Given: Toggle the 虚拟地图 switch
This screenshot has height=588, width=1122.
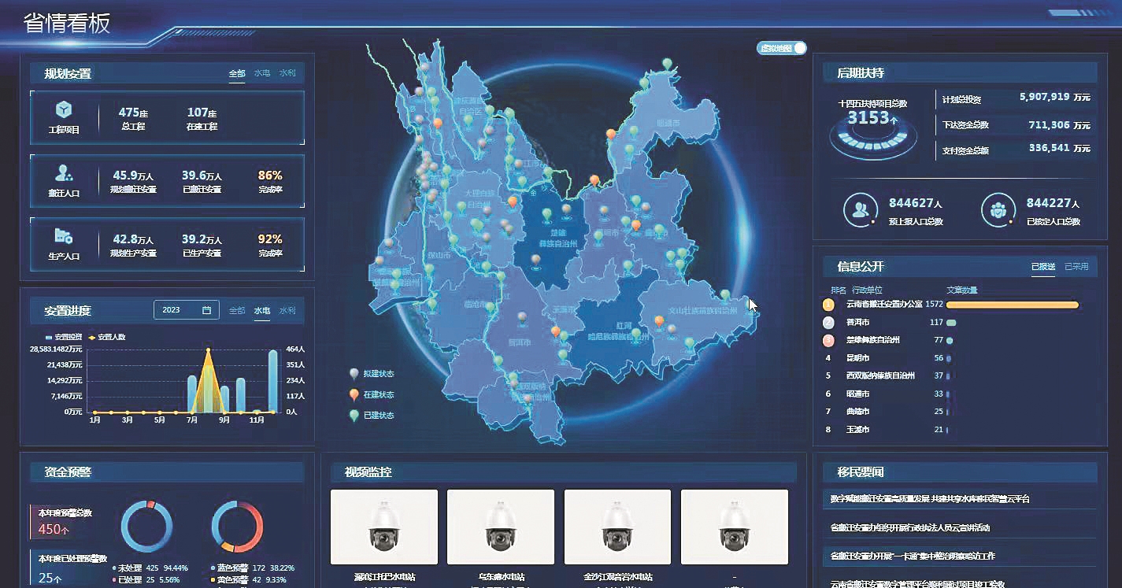Looking at the screenshot, I should (783, 48).
